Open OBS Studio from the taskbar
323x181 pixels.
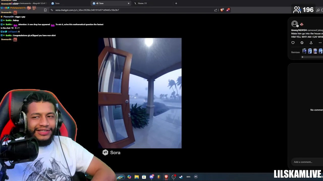coord(174,177)
